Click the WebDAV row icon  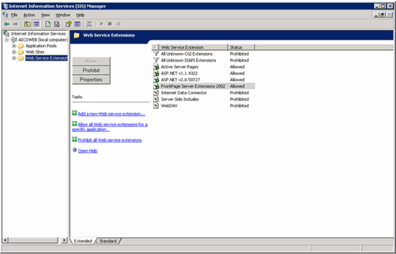coord(156,106)
